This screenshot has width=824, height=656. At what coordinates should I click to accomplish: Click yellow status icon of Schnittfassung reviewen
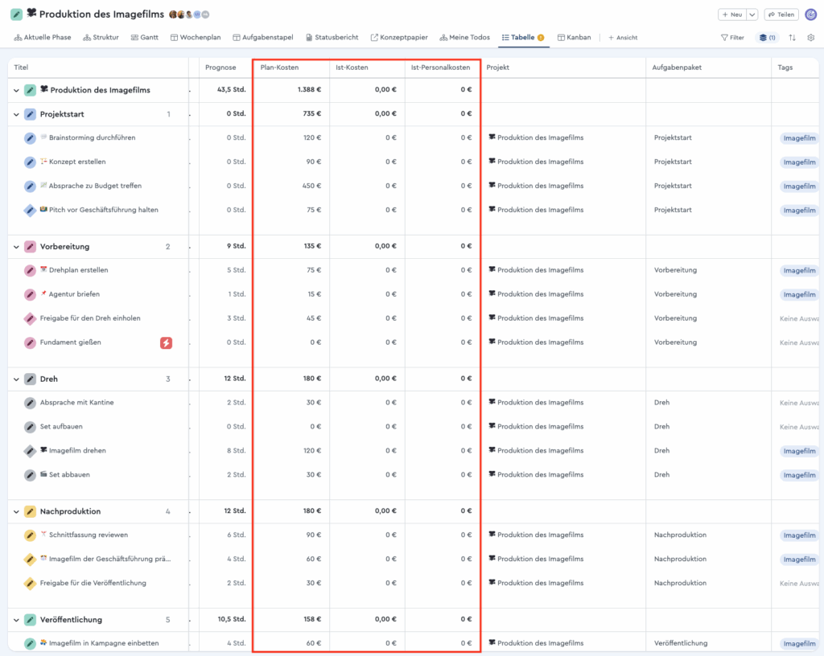30,535
